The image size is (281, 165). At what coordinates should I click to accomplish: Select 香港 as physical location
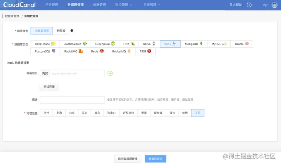pyautogui.click(x=144, y=113)
